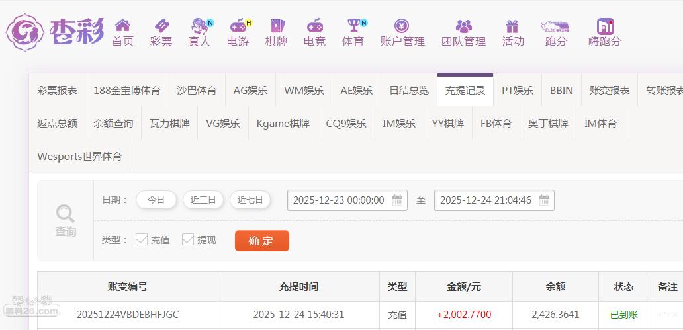Toggle the 提现 checkbox
Viewport: 683px width, 330px height.
point(188,239)
